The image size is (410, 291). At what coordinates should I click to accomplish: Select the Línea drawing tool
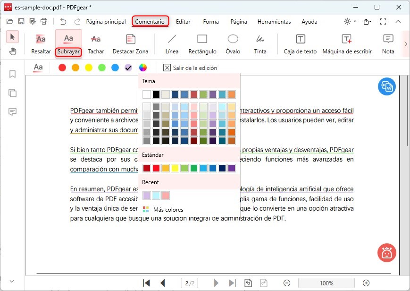[x=172, y=43]
